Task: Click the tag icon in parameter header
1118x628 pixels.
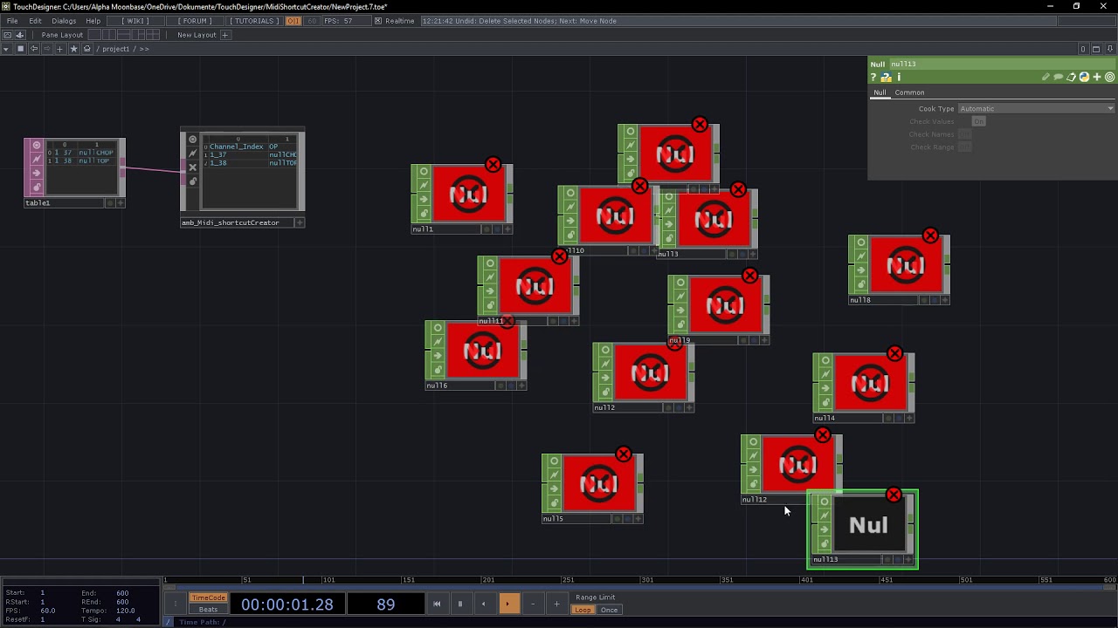Action: point(1071,78)
